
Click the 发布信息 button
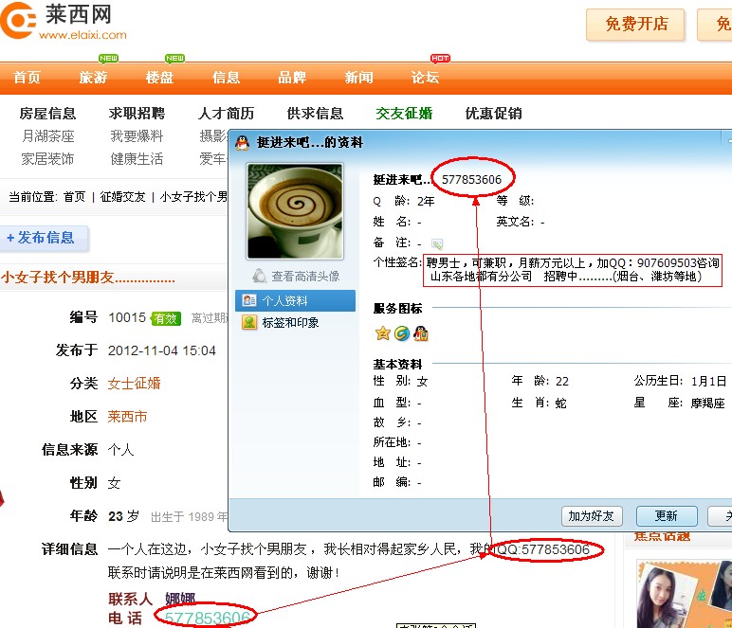(43, 239)
